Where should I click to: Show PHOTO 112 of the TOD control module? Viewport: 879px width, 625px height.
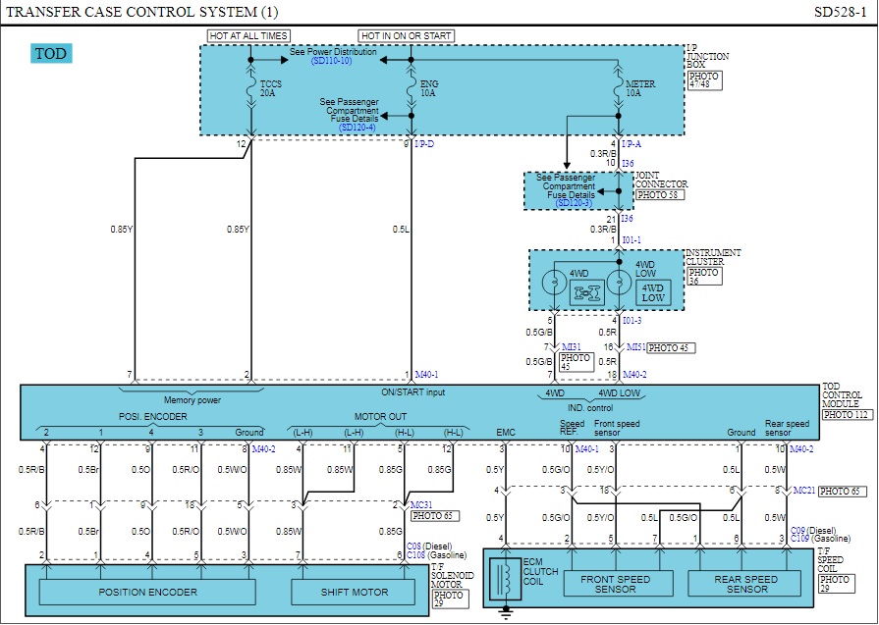847,415
